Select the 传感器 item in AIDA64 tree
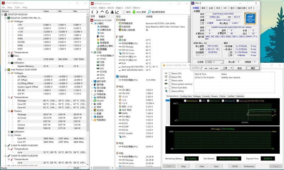Viewport: 284px width, 170px height. tap(103, 49)
